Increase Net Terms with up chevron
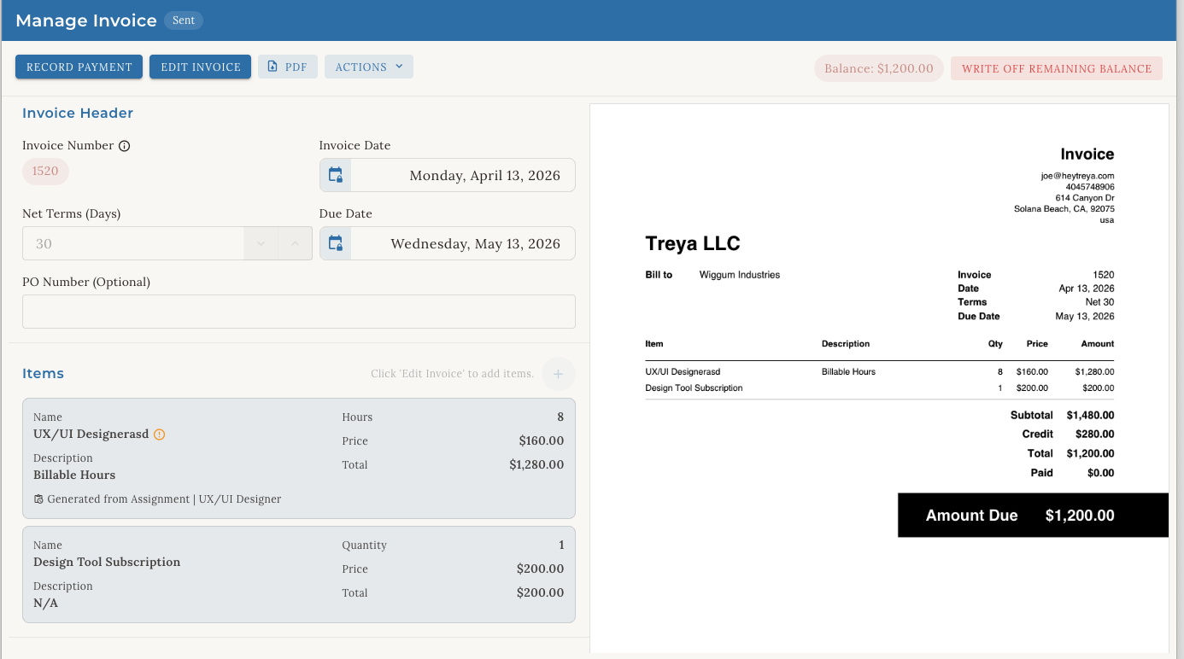This screenshot has height=659, width=1184. [x=295, y=243]
